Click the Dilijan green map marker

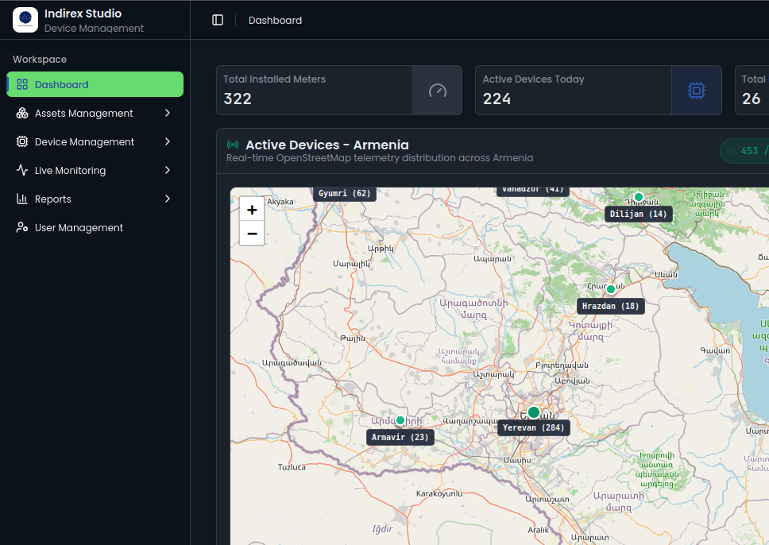point(639,197)
